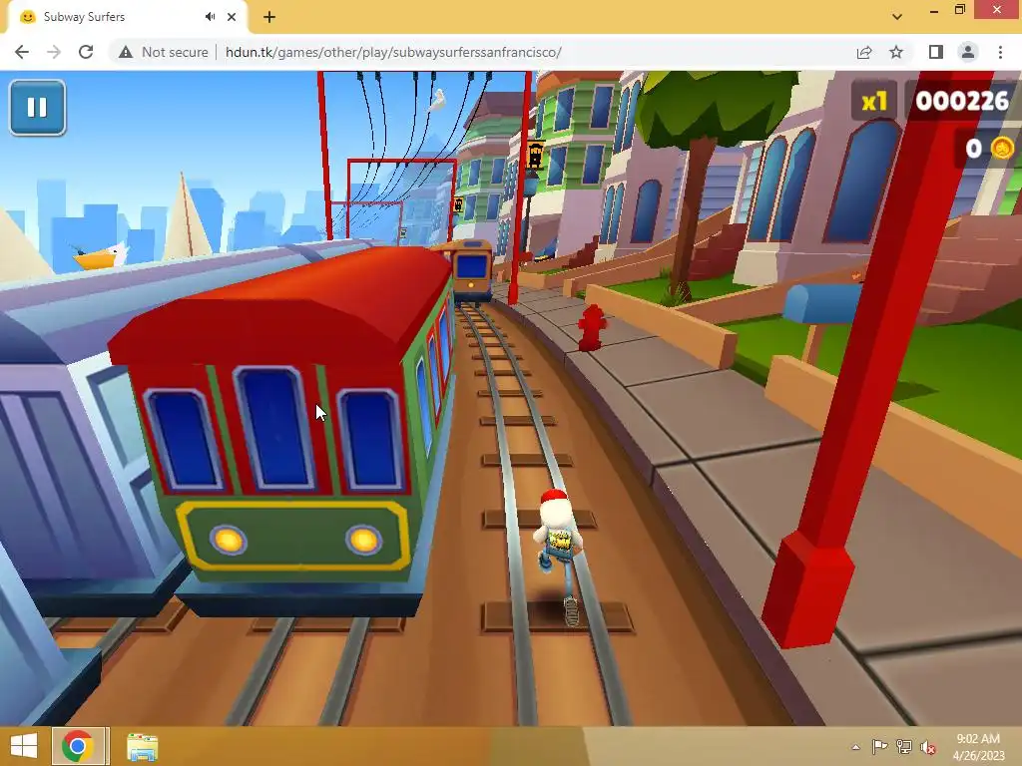Click the x1 score multiplier
The image size is (1022, 766).
[874, 101]
